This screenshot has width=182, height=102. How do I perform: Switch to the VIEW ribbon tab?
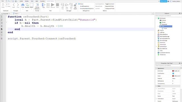click(37, 1)
